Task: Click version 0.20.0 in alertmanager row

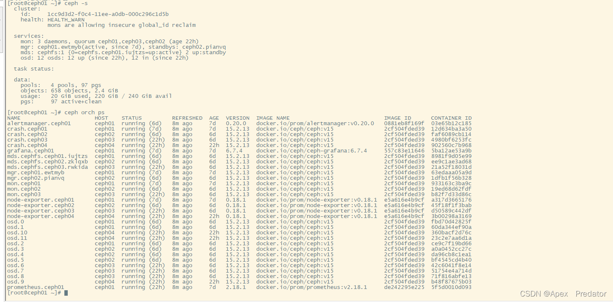Action: point(236,123)
